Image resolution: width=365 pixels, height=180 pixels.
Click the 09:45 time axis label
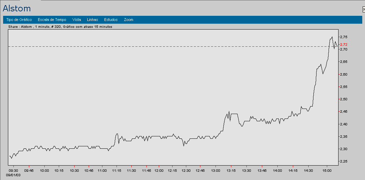(29, 170)
